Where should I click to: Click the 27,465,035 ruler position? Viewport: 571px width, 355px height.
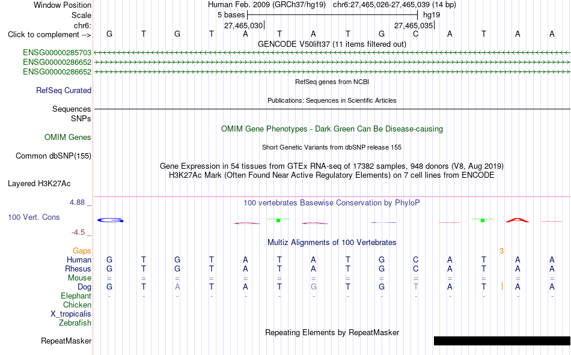414,25
